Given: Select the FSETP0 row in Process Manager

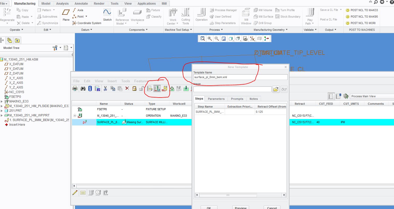Looking at the screenshot, I should (x=132, y=109).
